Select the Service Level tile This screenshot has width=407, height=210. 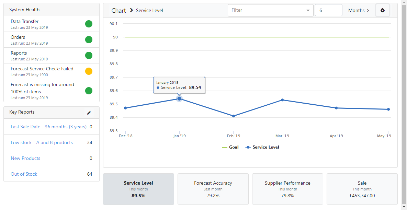coord(138,189)
